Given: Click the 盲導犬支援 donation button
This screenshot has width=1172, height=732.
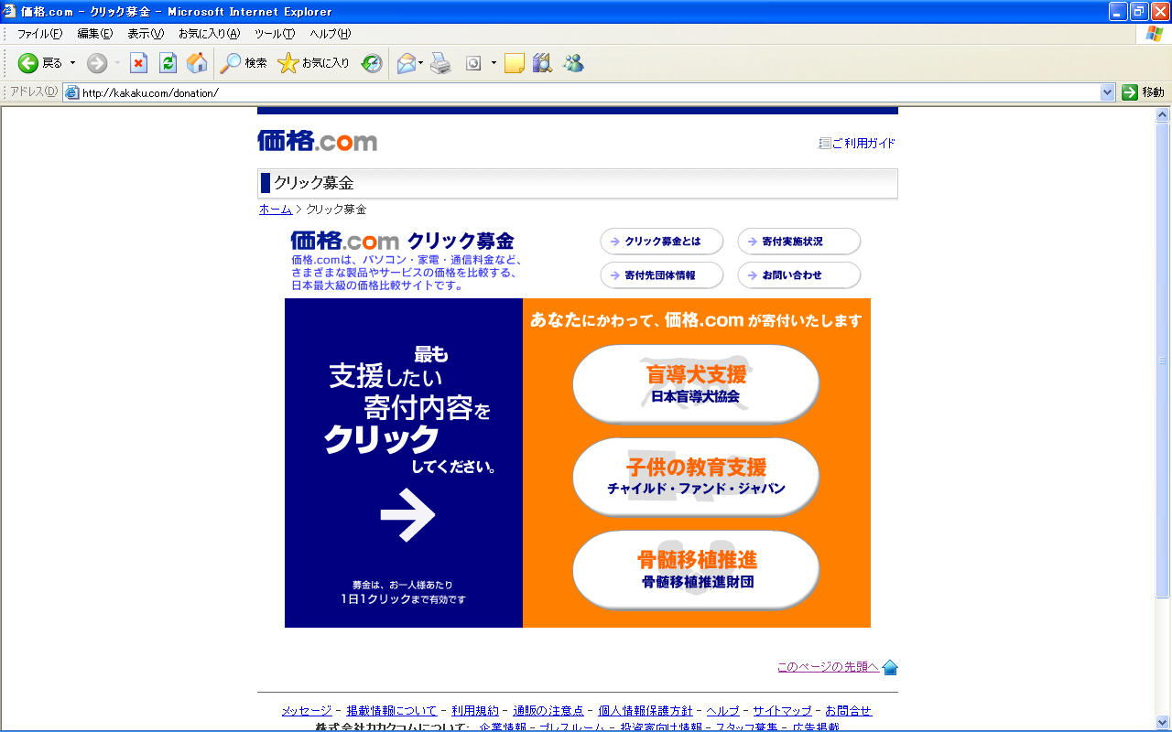Looking at the screenshot, I should coord(696,384).
